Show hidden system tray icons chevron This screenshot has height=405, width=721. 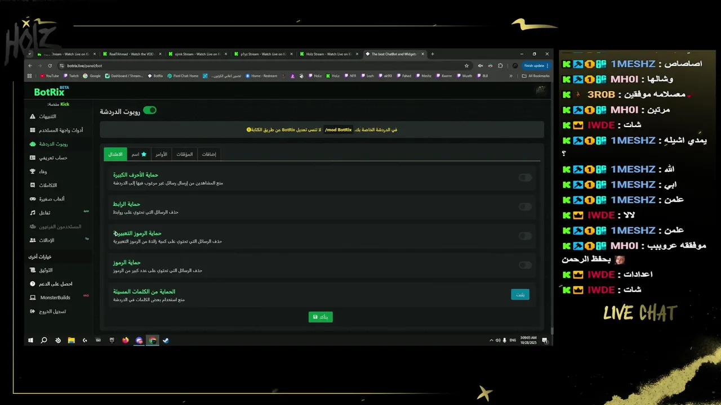point(491,340)
